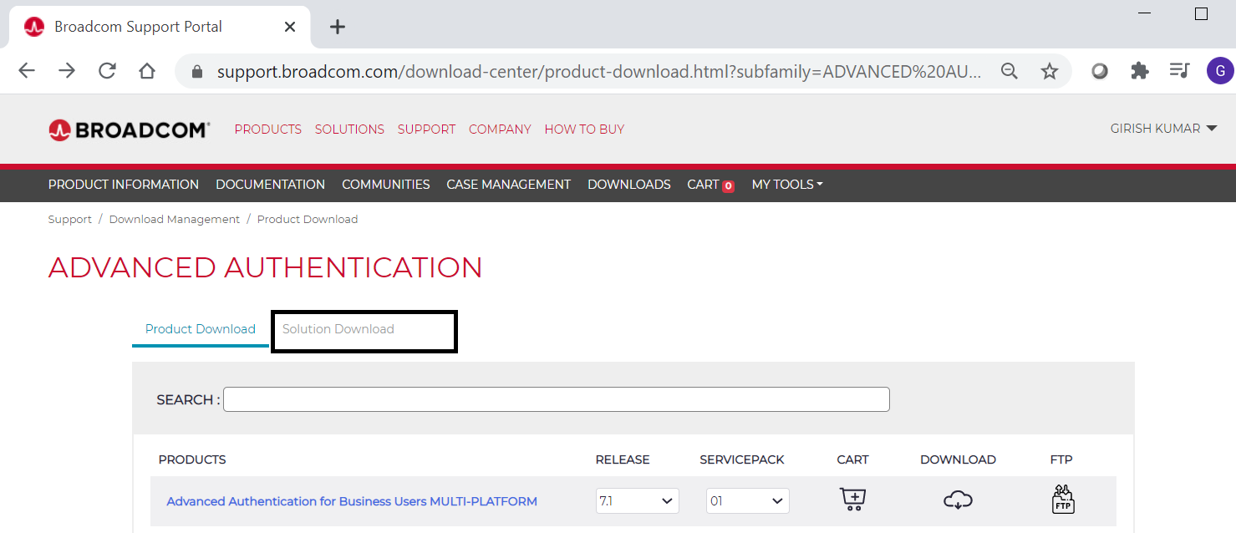Go back to previous page

click(x=27, y=71)
